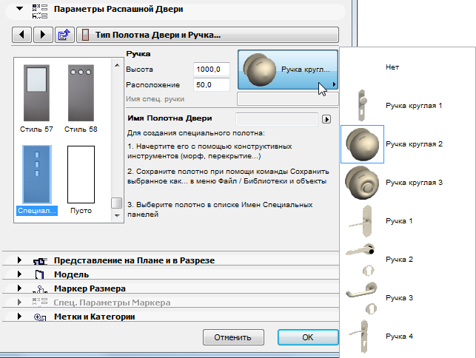
Task: Choose Ручка 1 from handle list
Action: pos(399,221)
